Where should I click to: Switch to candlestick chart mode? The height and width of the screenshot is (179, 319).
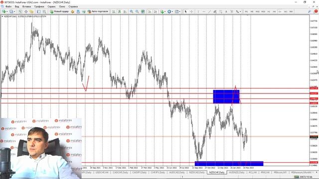(120, 11)
